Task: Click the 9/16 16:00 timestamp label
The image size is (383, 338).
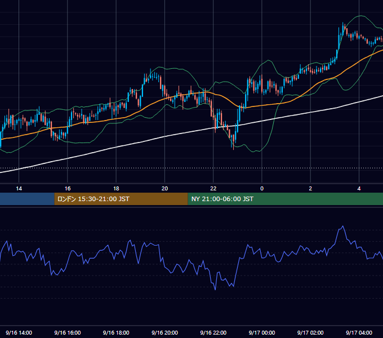Action: [68, 332]
